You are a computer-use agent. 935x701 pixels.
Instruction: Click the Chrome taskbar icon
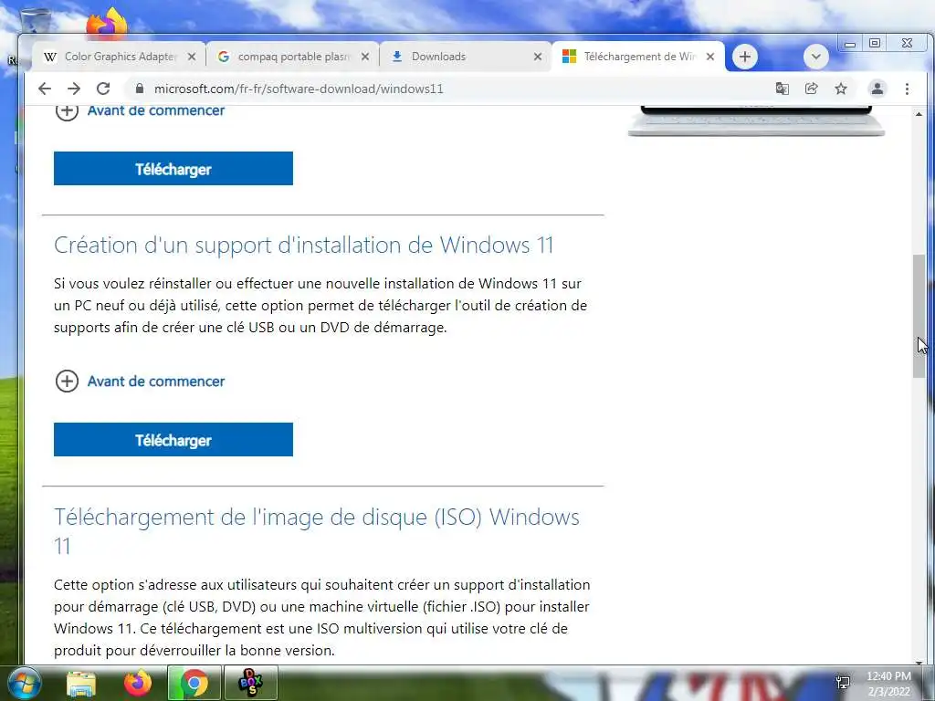tap(194, 684)
